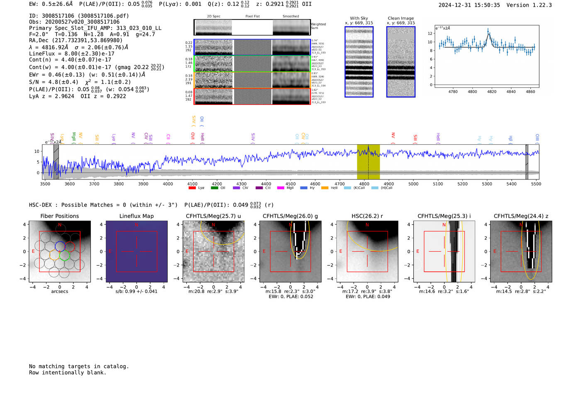Click the red OVI line label

(x=193, y=137)
